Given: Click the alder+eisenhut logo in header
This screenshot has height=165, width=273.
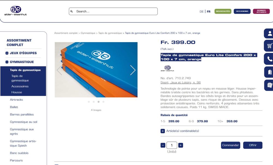Looking at the screenshot, I should tap(16, 11).
